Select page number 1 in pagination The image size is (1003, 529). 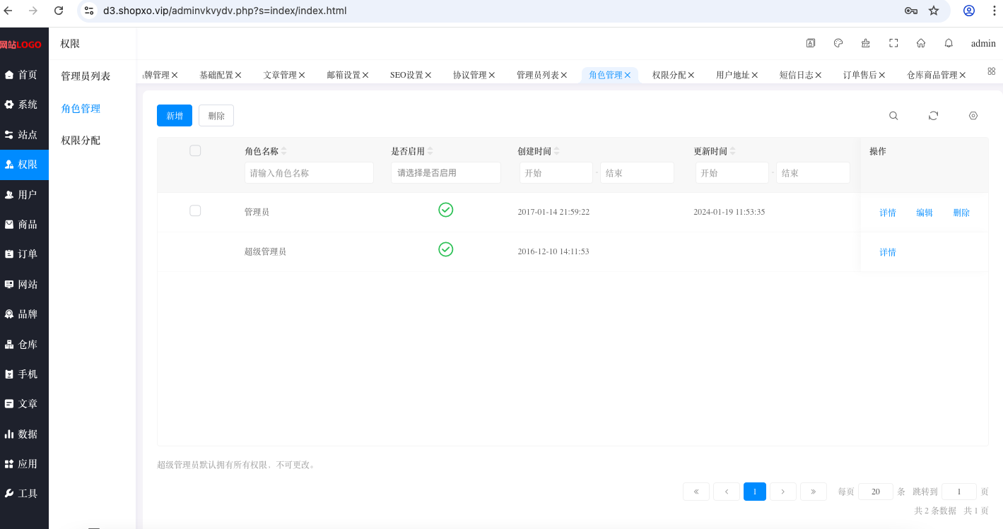pos(755,492)
